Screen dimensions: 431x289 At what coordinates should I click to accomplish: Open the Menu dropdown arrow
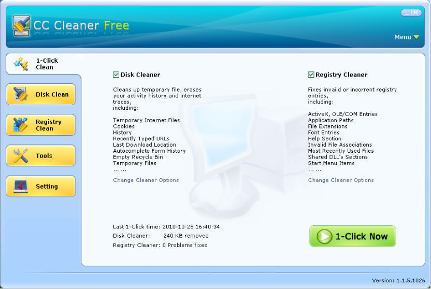[x=416, y=37]
